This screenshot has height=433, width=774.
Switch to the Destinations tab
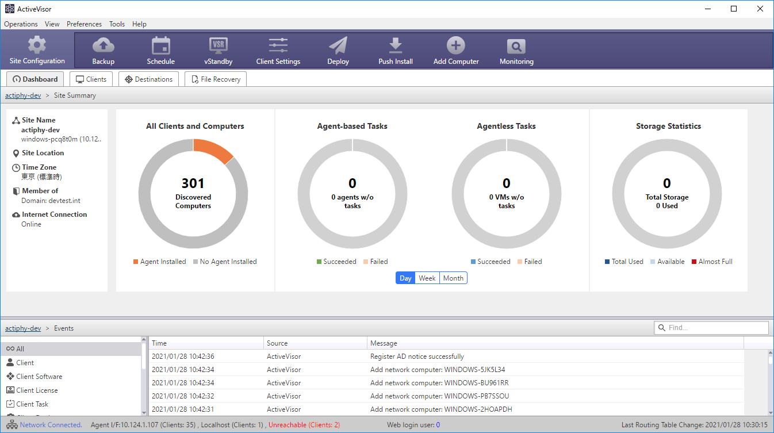pos(148,79)
